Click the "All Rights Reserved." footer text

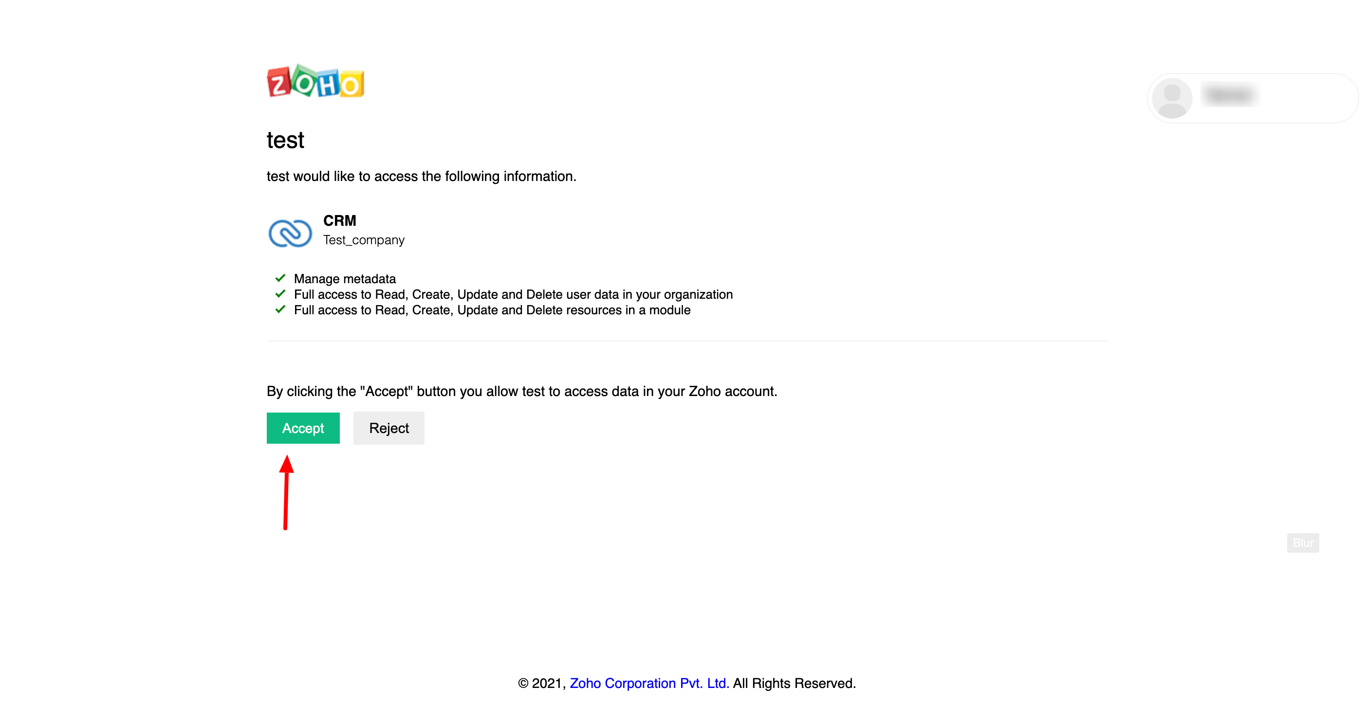(795, 683)
